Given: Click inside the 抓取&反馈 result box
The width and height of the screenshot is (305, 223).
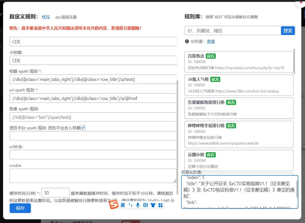Looking at the screenshot, I should (240, 192).
